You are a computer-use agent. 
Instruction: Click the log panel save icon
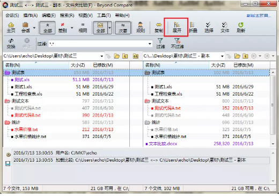[8, 164]
